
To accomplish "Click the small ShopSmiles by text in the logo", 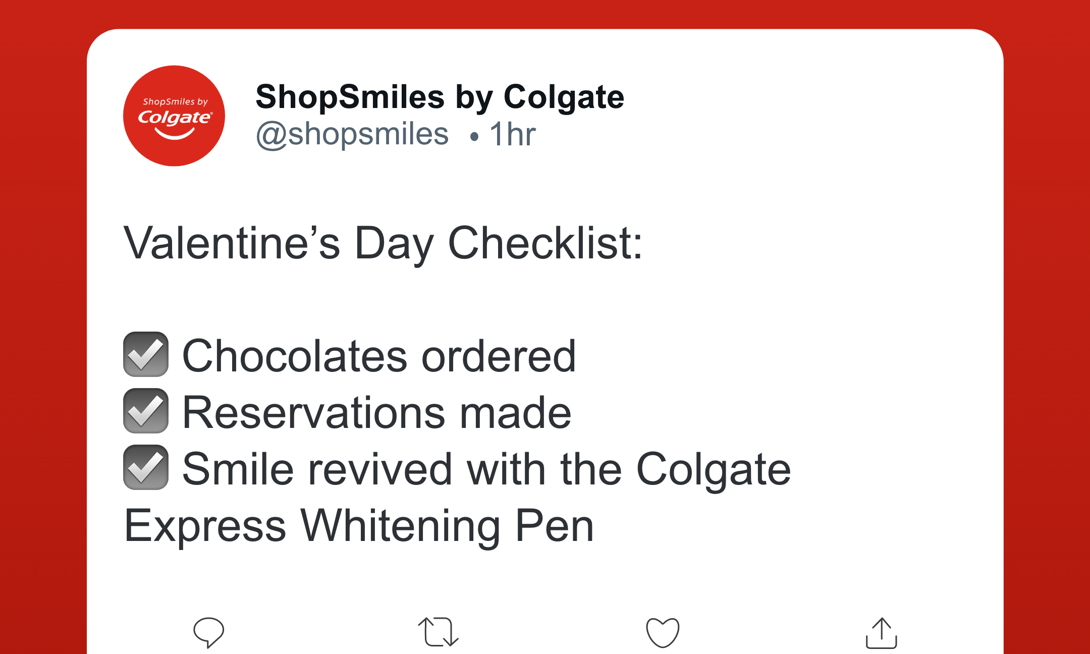I will click(175, 101).
